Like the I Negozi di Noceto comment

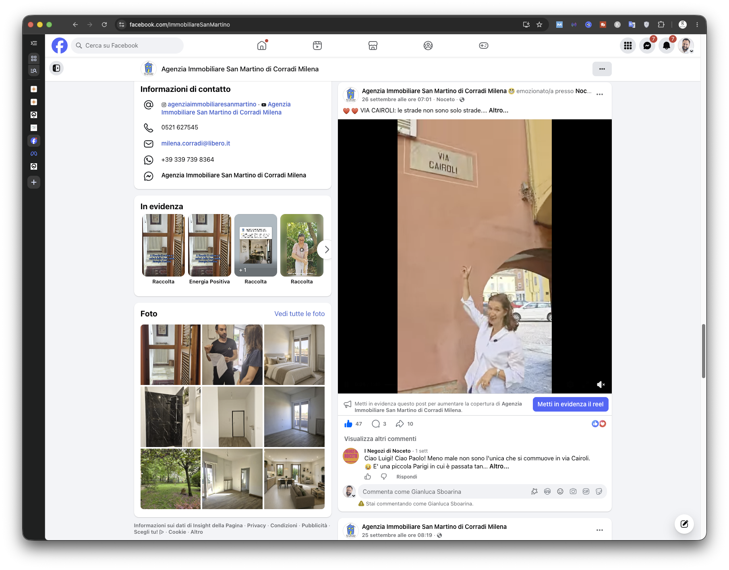point(368,476)
